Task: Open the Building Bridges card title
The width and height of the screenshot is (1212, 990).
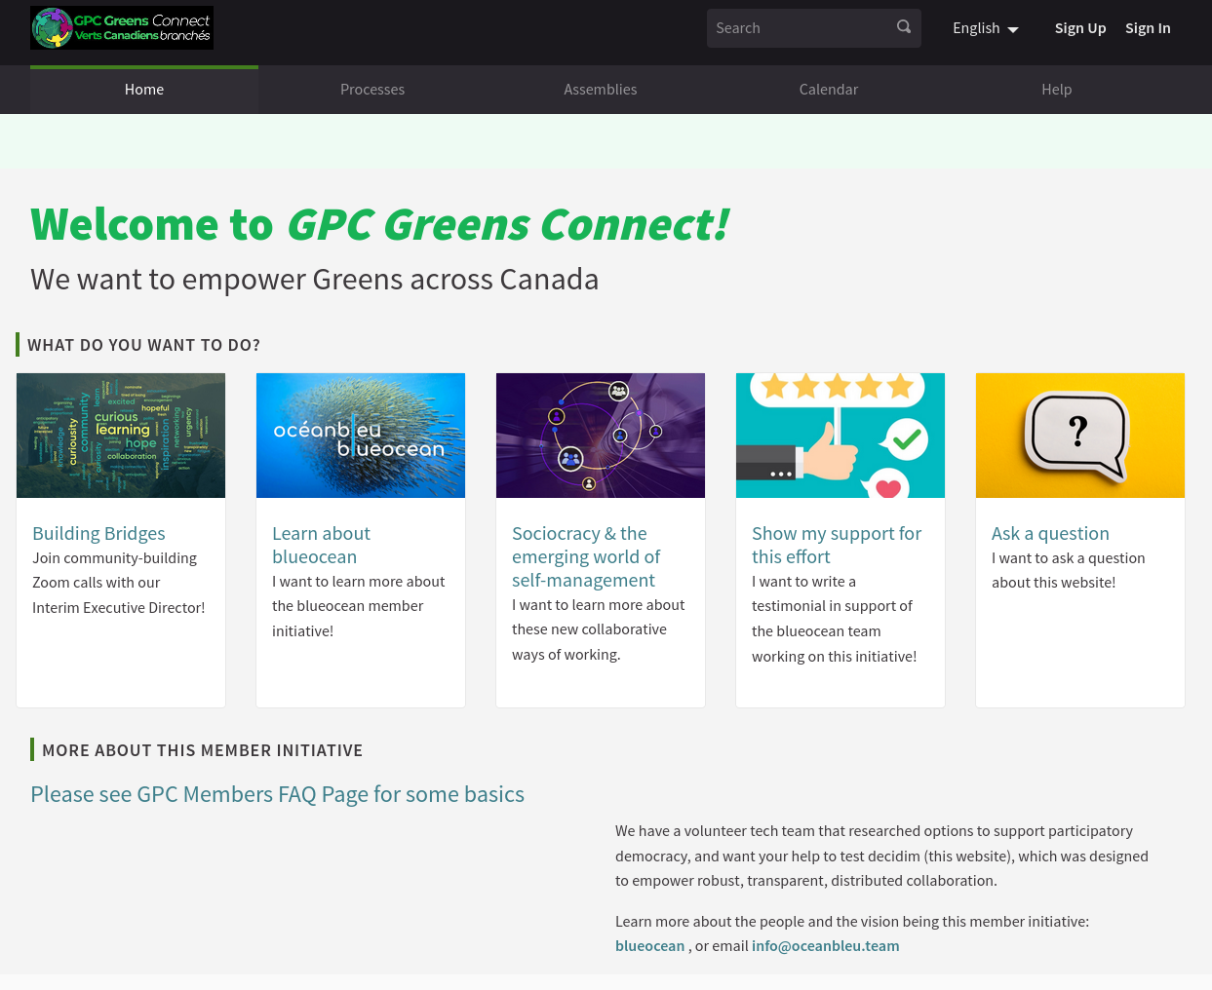Action: [x=98, y=534]
